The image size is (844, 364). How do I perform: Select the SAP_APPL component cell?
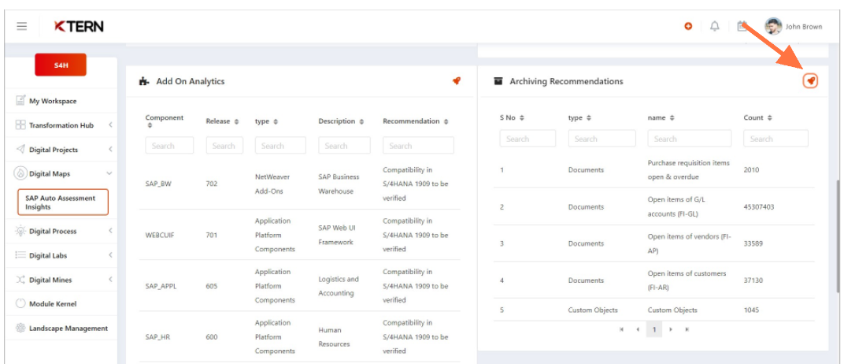[x=161, y=286]
